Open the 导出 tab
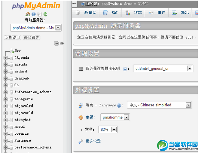Viewport: 198px width, 153px height. (180, 13)
